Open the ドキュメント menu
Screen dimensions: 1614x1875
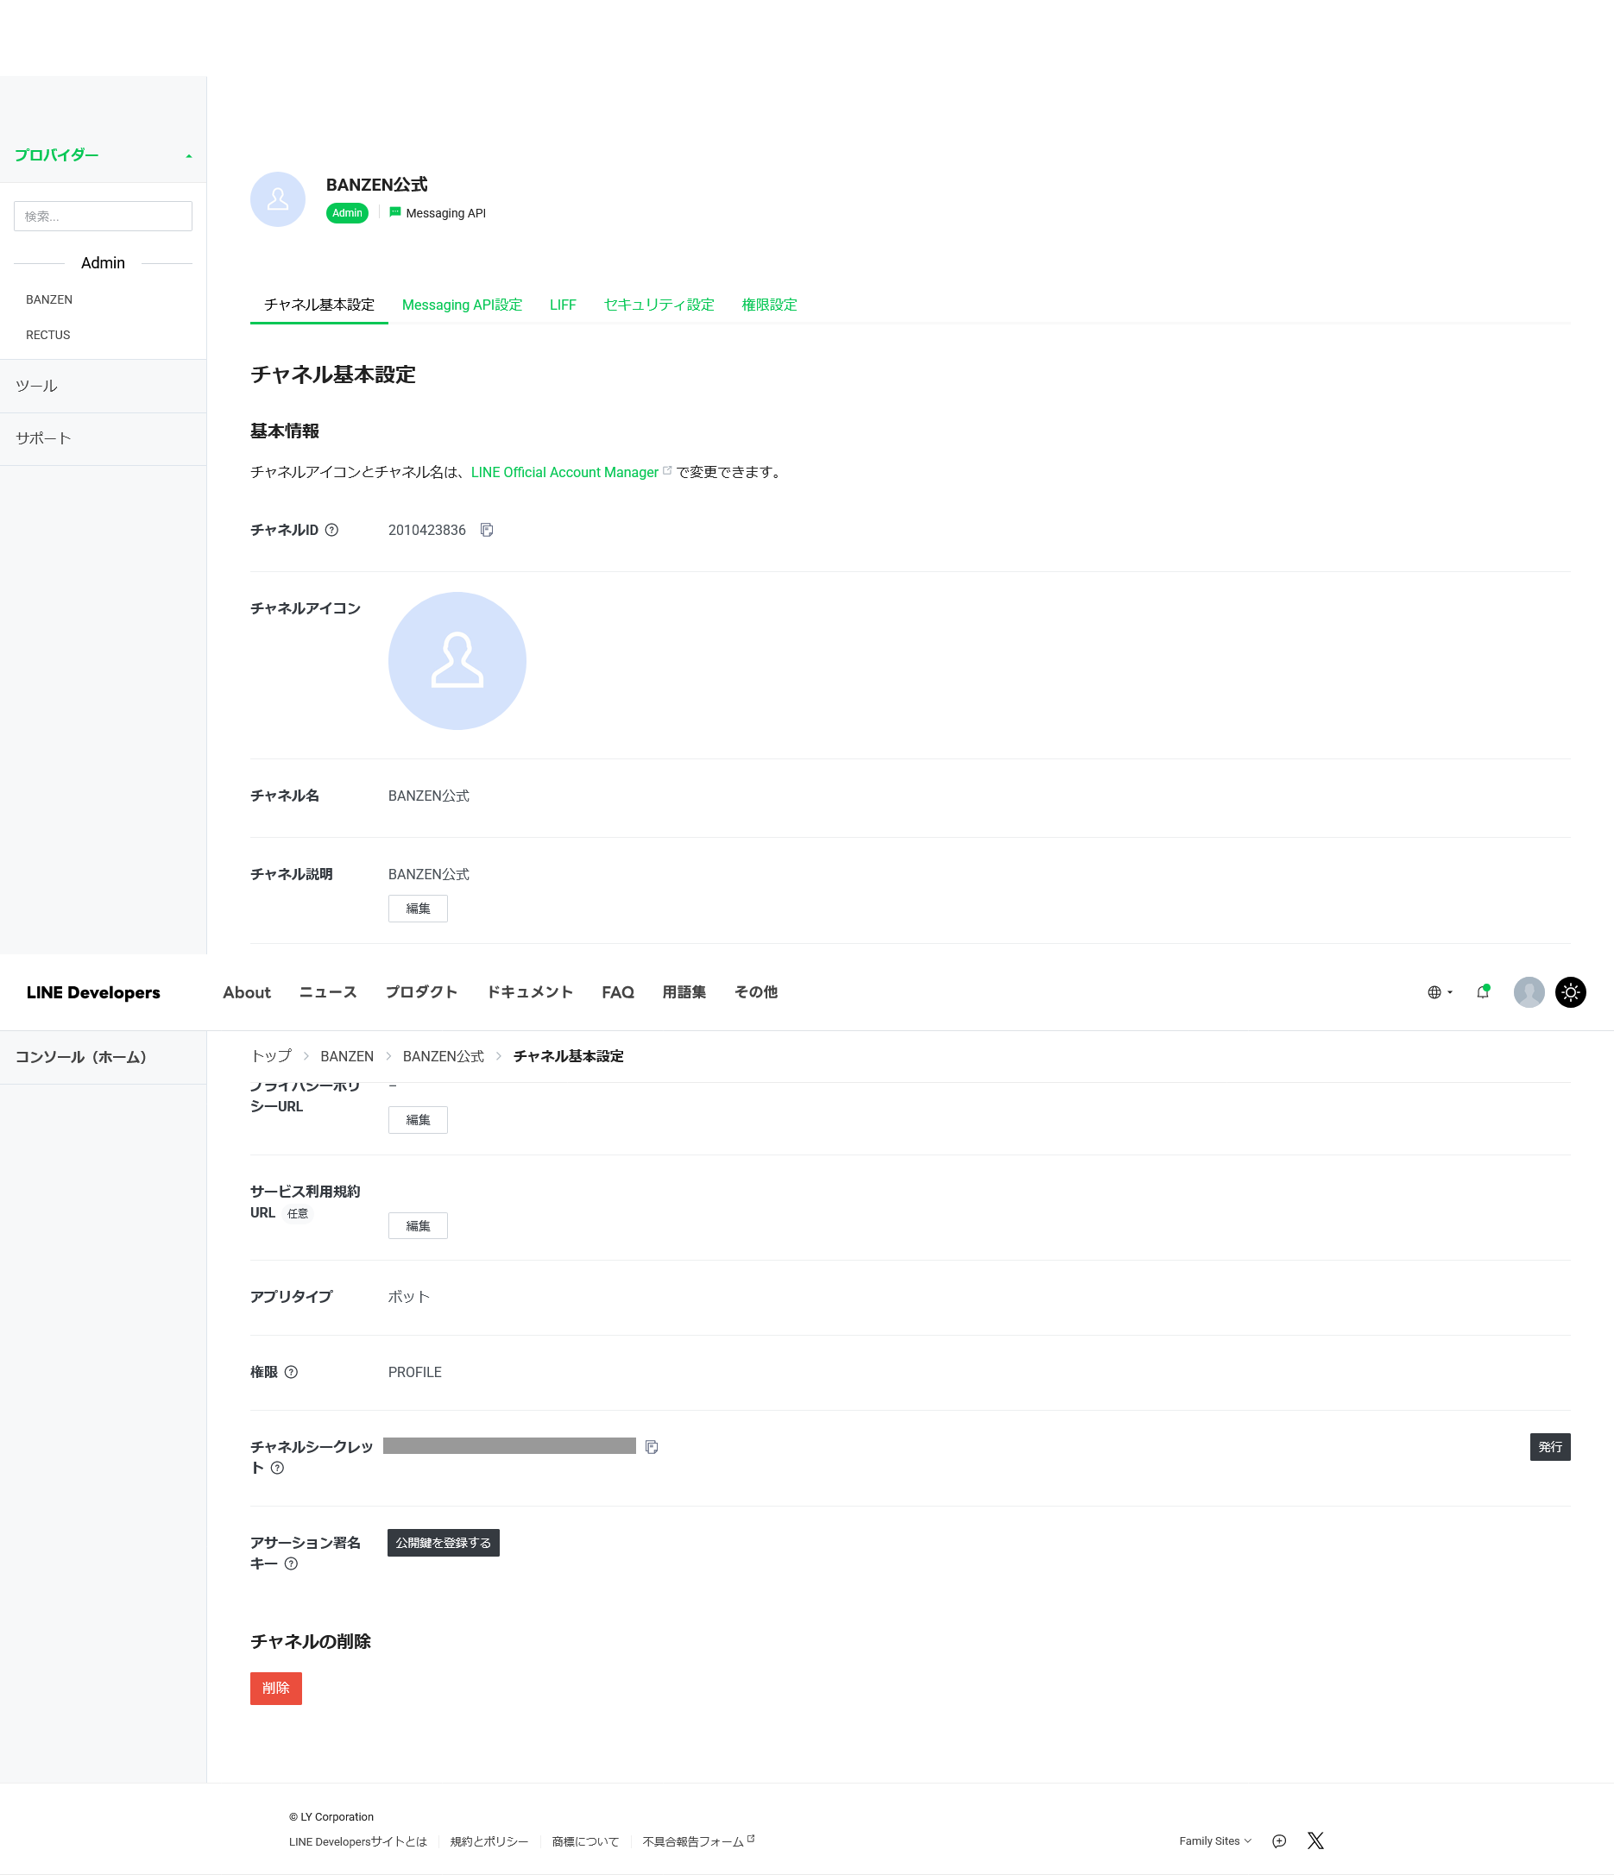click(530, 992)
